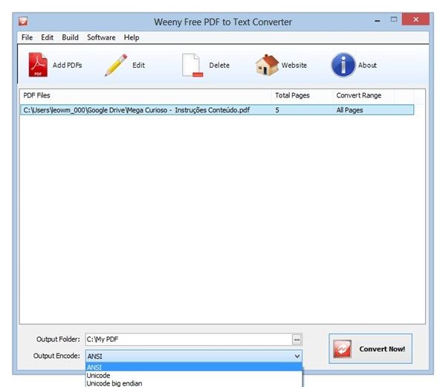Open the Help menu
This screenshot has height=387, width=446.
[132, 37]
